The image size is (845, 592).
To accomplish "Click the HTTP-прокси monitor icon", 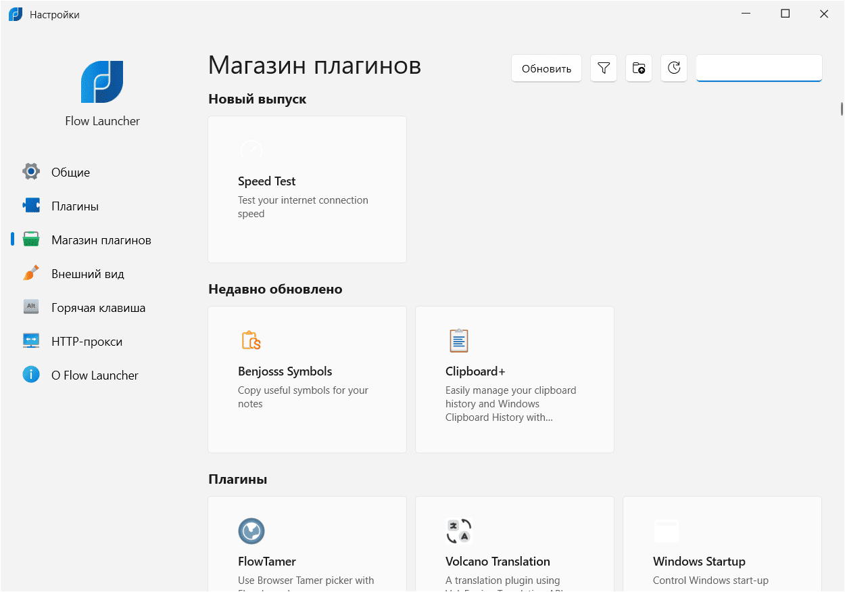I will (31, 341).
